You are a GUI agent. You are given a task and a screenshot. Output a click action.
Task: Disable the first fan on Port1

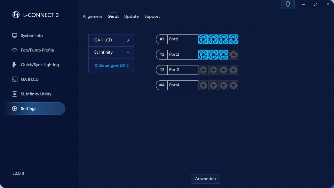[x=203, y=39]
